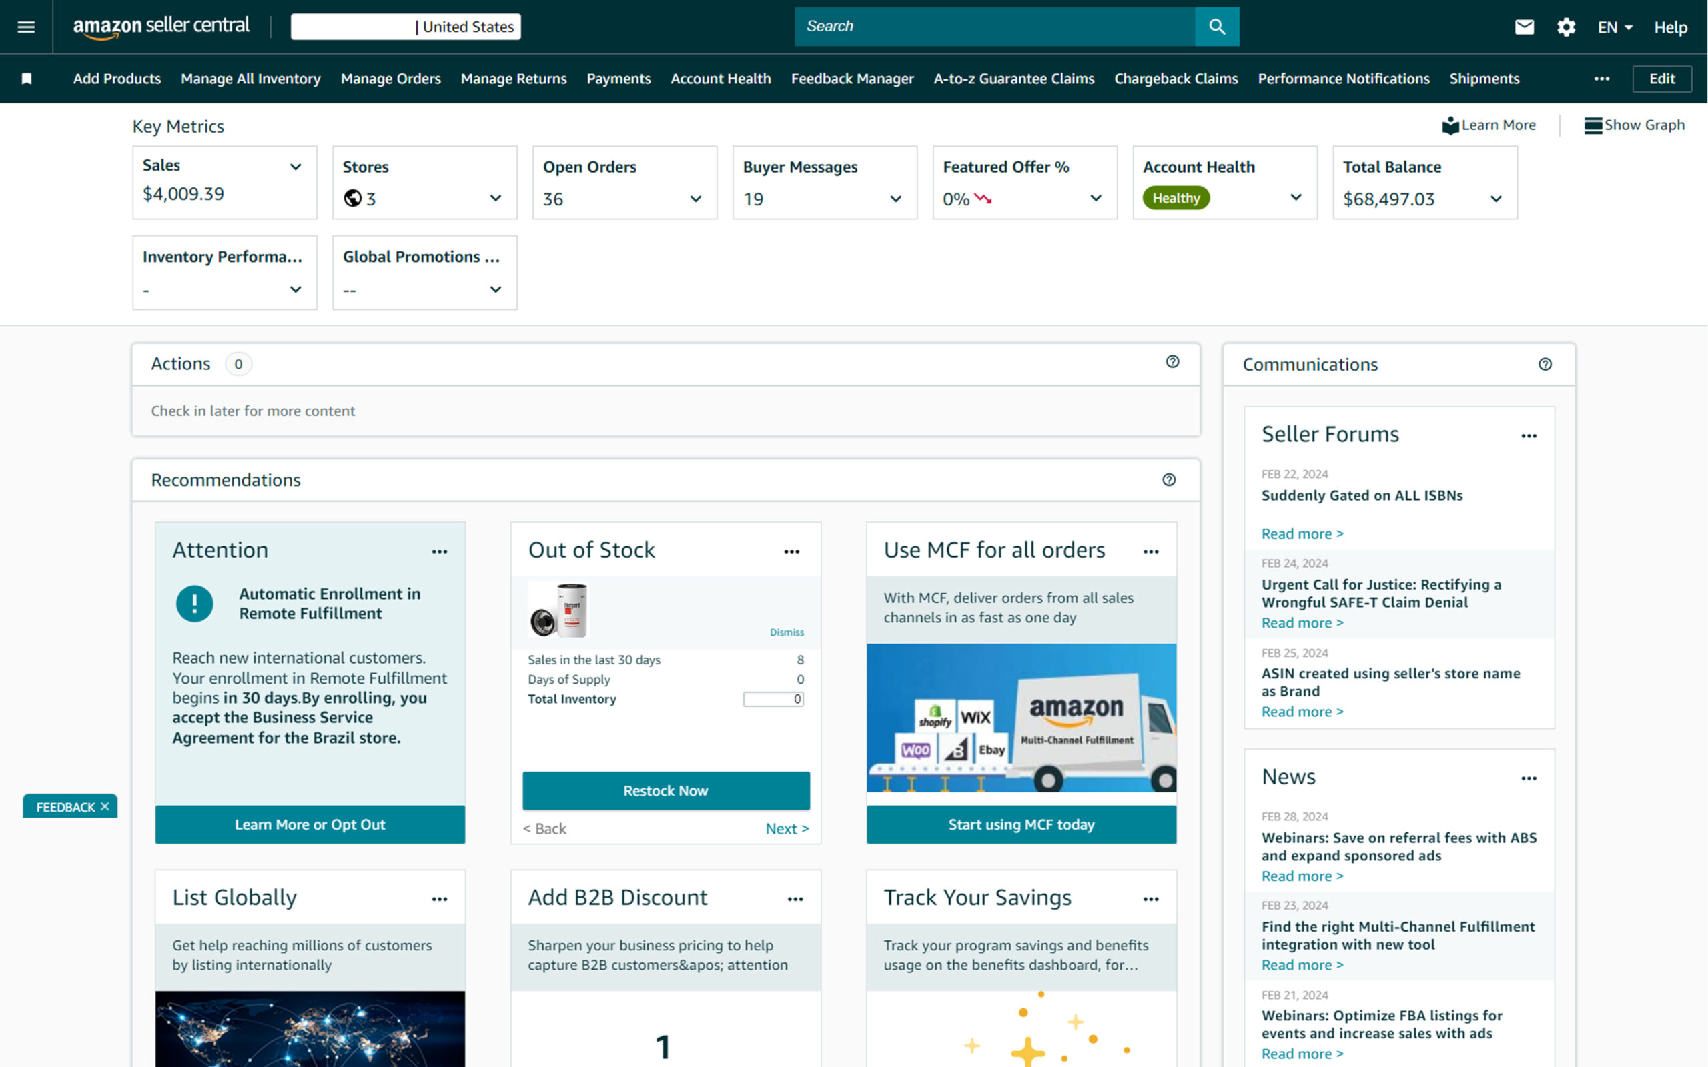Image resolution: width=1708 pixels, height=1067 pixels.
Task: Click Start using MCF today button
Action: [1021, 824]
